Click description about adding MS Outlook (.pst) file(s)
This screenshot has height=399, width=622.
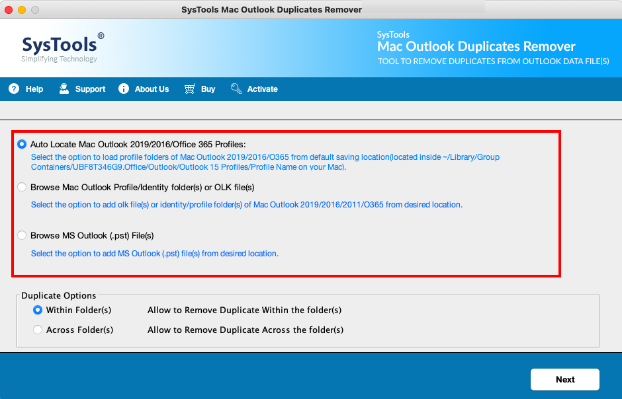155,253
